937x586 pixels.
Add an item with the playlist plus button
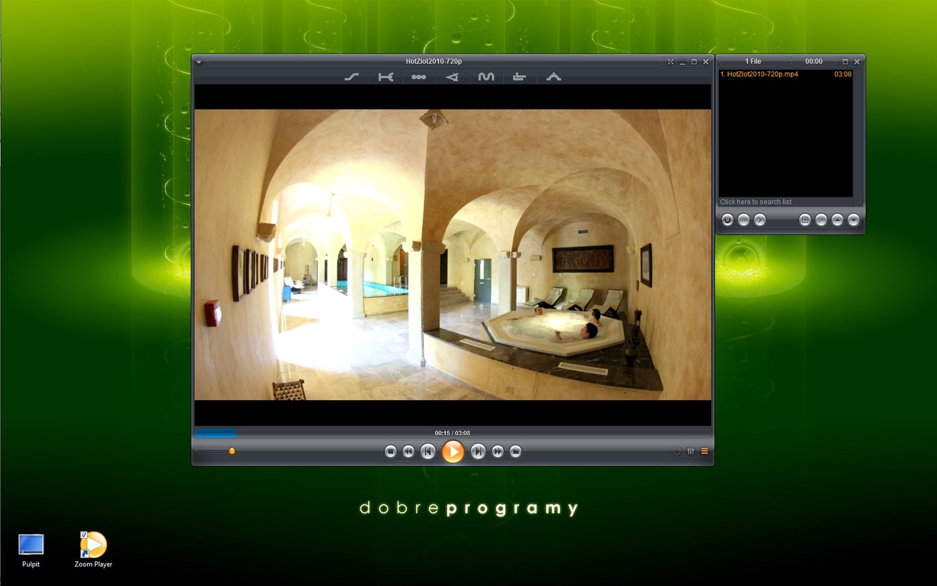click(805, 220)
